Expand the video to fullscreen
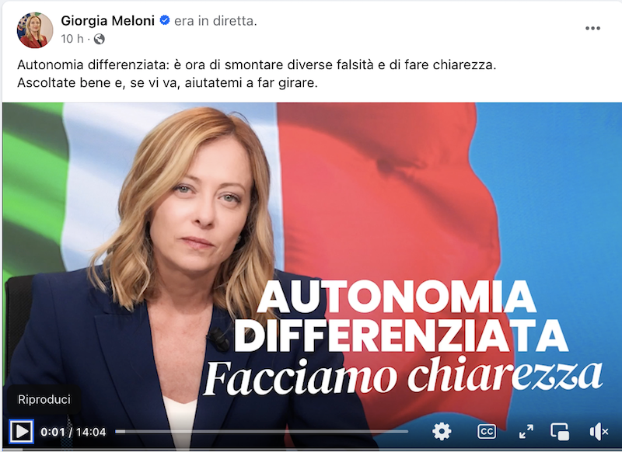This screenshot has width=622, height=452. [526, 431]
